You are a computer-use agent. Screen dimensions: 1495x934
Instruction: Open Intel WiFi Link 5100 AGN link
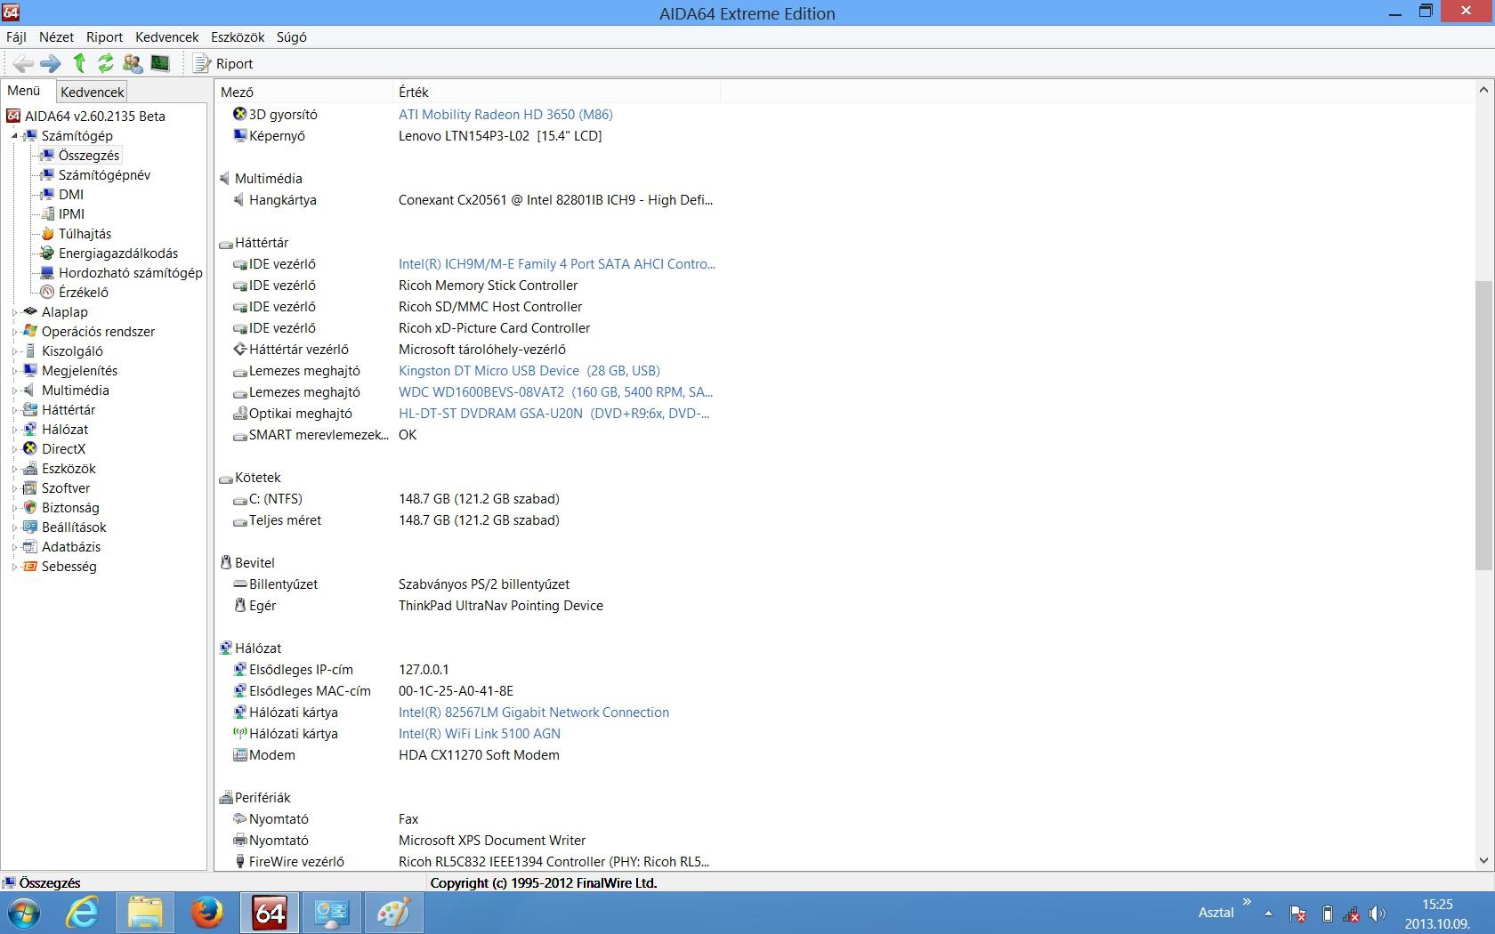pos(480,734)
